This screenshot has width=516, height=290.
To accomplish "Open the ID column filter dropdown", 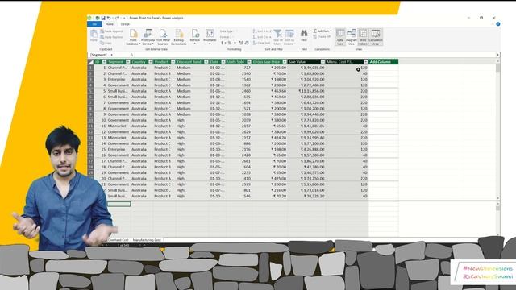I will coord(104,62).
